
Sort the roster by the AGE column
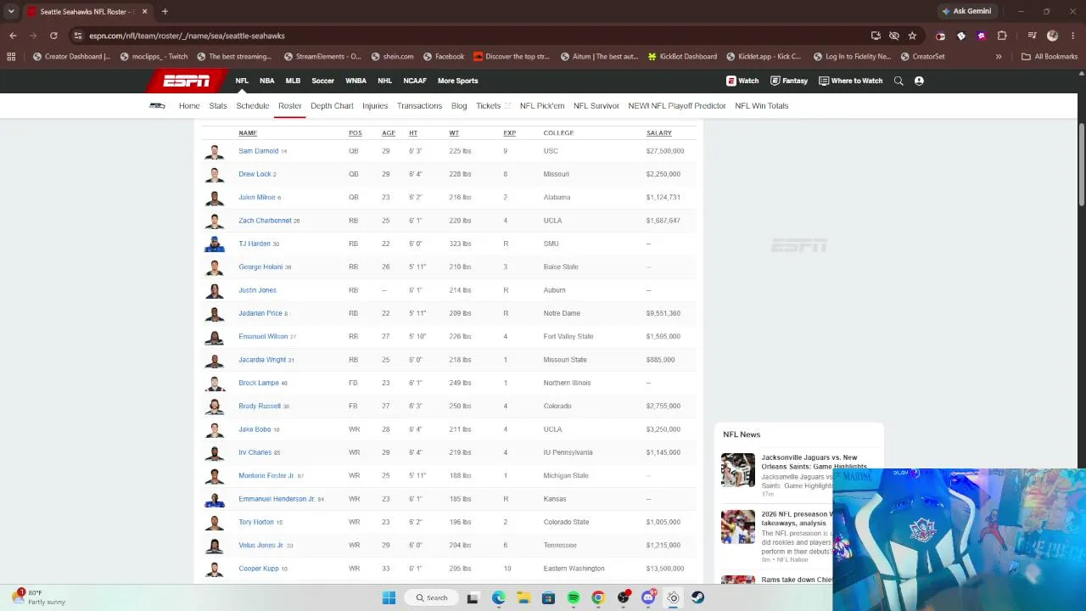pyautogui.click(x=389, y=133)
